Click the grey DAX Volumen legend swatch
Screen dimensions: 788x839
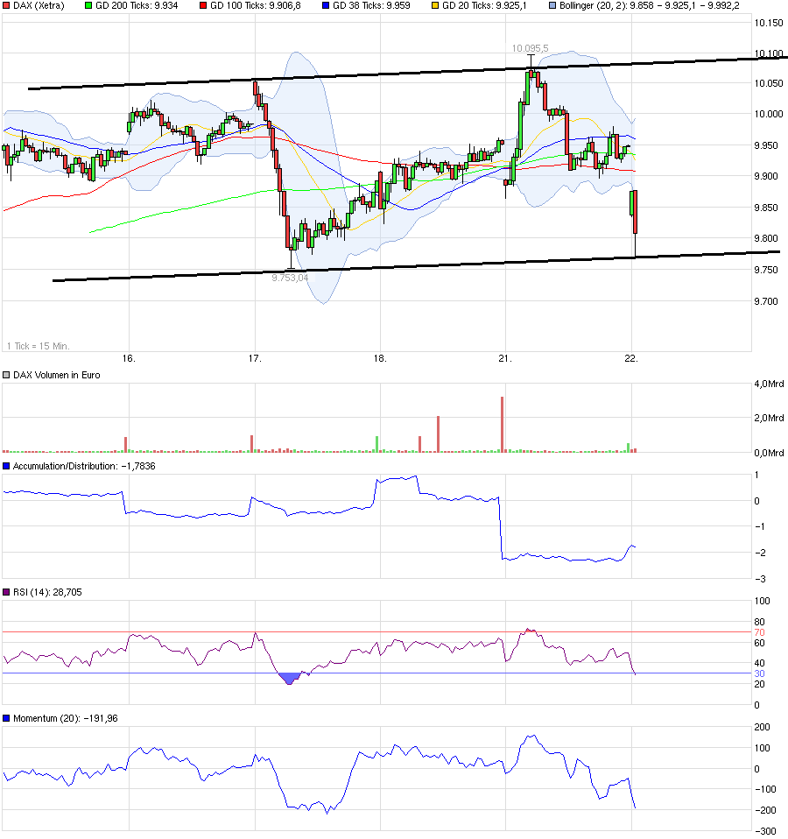click(6, 375)
